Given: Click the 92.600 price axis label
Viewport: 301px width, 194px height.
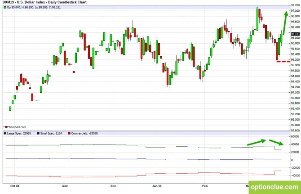Looking at the screenshot, I should [x=295, y=131].
